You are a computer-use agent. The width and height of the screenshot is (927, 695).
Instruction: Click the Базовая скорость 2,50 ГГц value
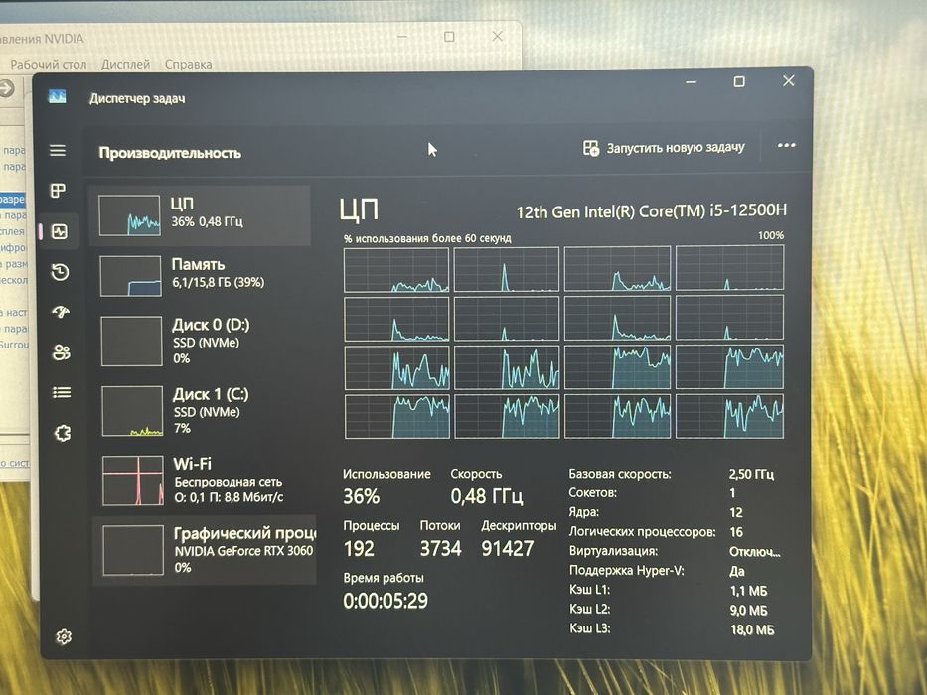751,474
